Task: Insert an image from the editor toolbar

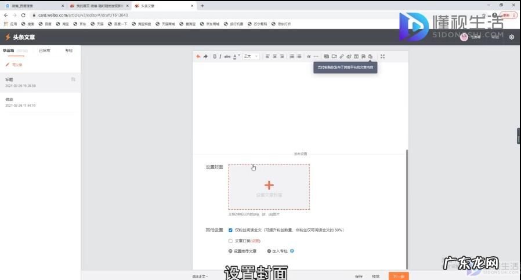Action: pyautogui.click(x=326, y=56)
